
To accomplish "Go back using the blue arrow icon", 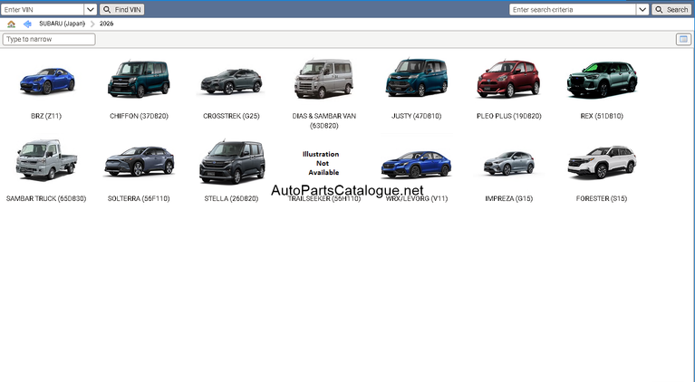I will tap(27, 24).
